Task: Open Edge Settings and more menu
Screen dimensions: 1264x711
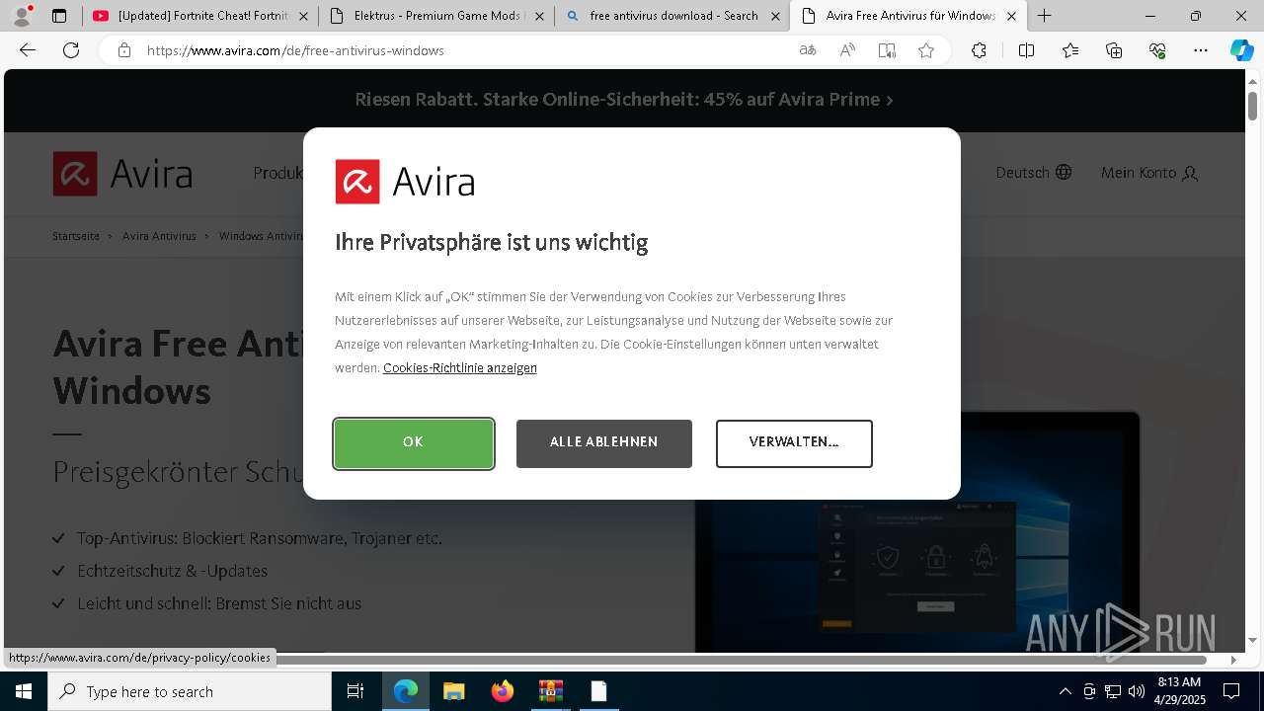Action: pos(1201,50)
